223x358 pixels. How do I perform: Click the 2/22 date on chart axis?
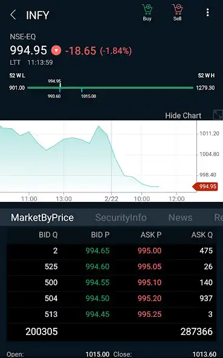pyautogui.click(x=111, y=198)
